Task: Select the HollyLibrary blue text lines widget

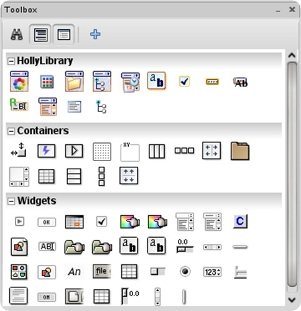Action: pos(75,106)
